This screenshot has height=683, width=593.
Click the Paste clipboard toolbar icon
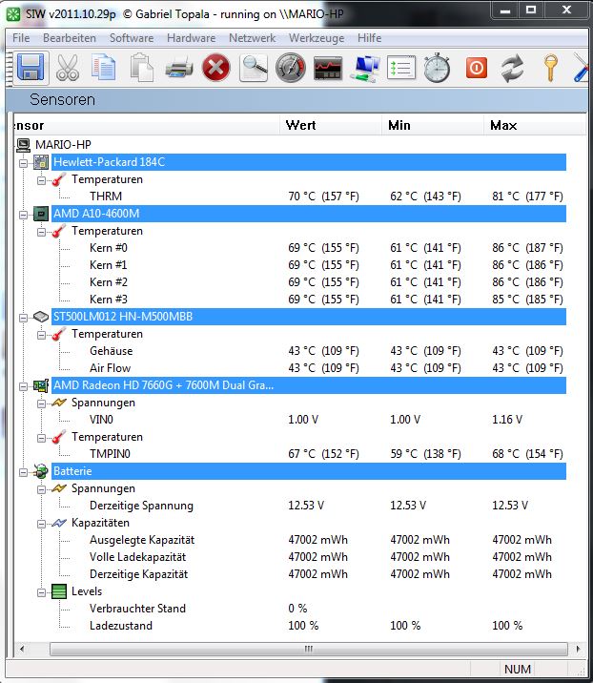pos(141,68)
